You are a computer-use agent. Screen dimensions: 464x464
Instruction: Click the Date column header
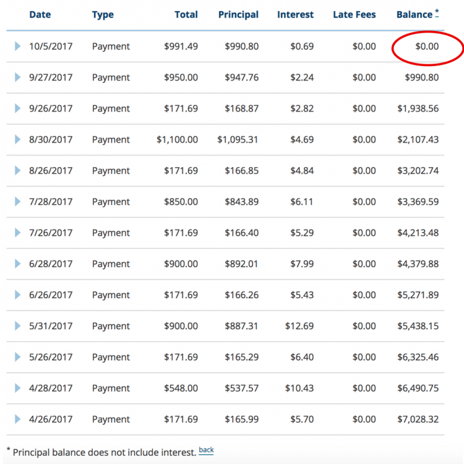click(x=40, y=14)
